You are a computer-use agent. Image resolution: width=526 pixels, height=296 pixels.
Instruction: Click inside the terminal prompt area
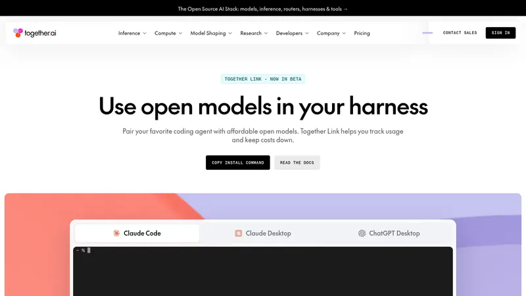[x=263, y=271]
